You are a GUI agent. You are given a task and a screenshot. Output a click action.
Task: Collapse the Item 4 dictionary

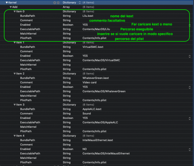coord(15,136)
